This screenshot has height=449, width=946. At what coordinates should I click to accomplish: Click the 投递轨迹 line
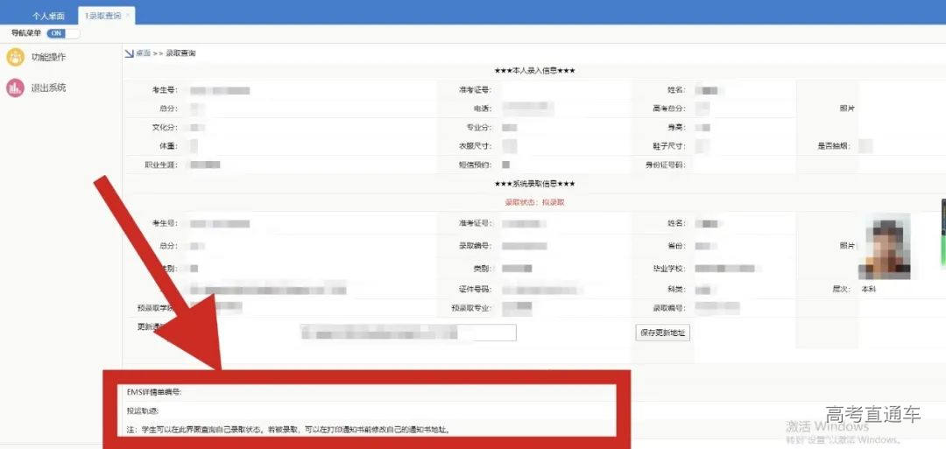(143, 410)
